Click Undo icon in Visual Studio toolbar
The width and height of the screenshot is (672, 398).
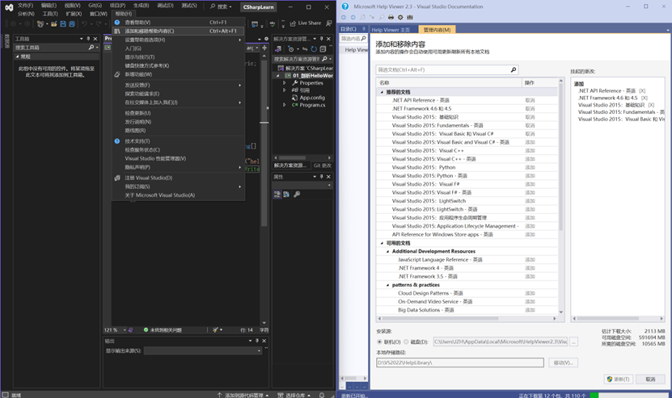[84, 24]
